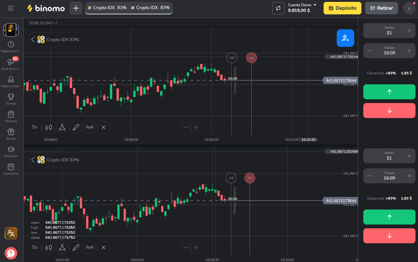418x262 pixels.
Task: Click the :10 time marker on upper chart
Action: point(231,58)
